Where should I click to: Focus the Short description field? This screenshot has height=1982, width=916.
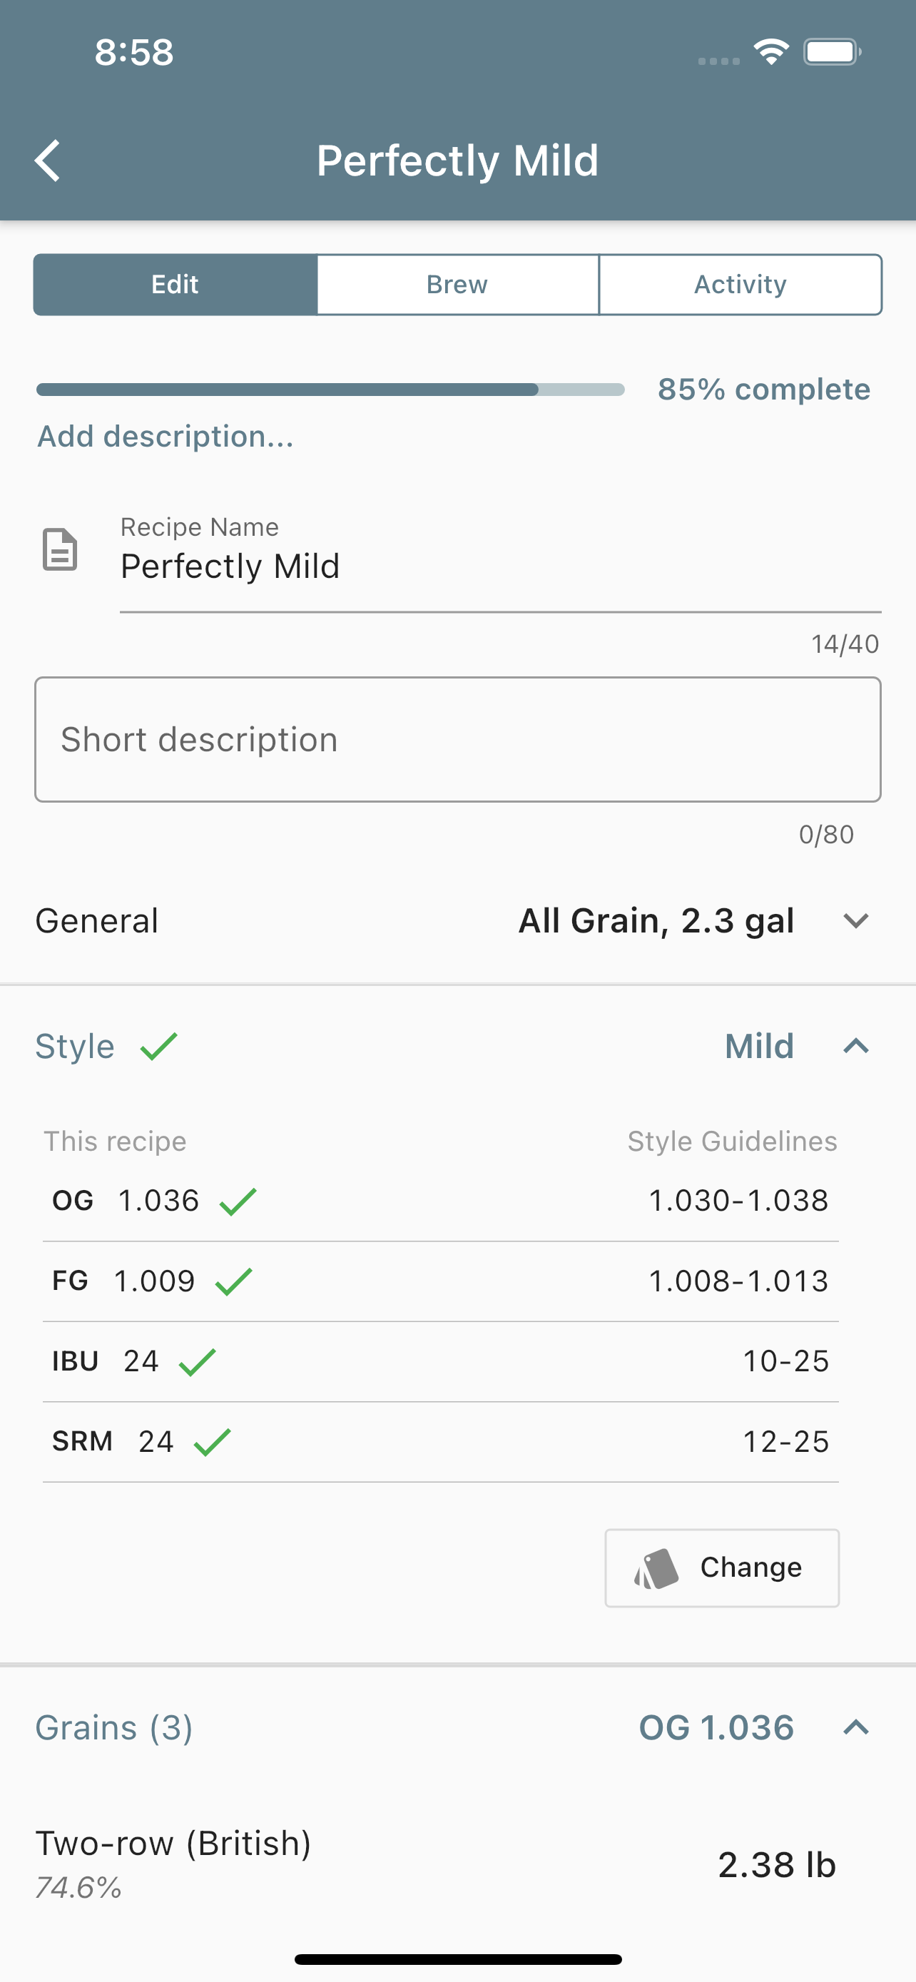(457, 739)
